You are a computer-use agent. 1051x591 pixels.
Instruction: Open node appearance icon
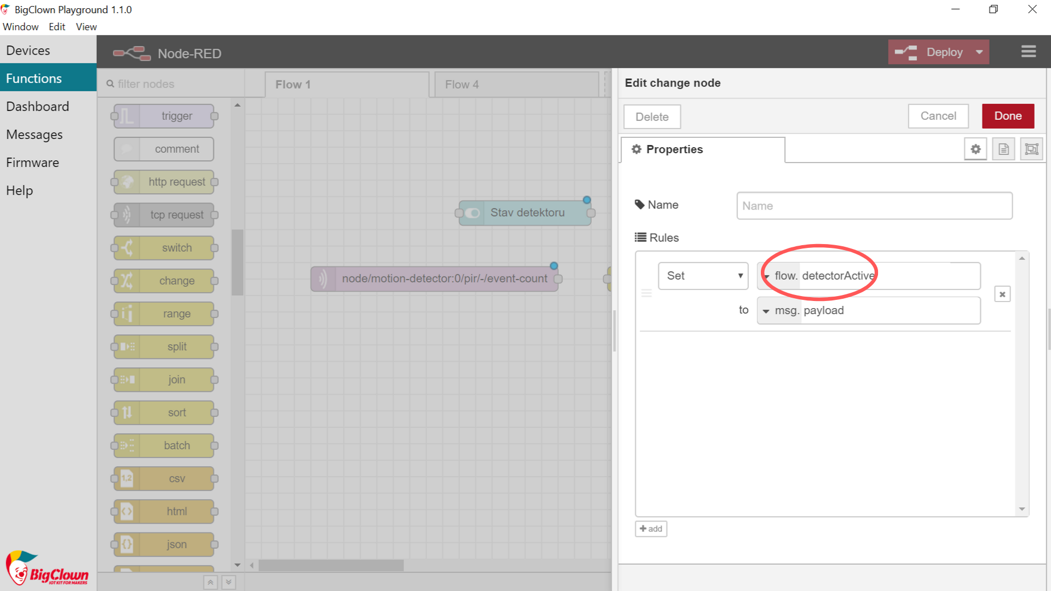(x=1031, y=149)
